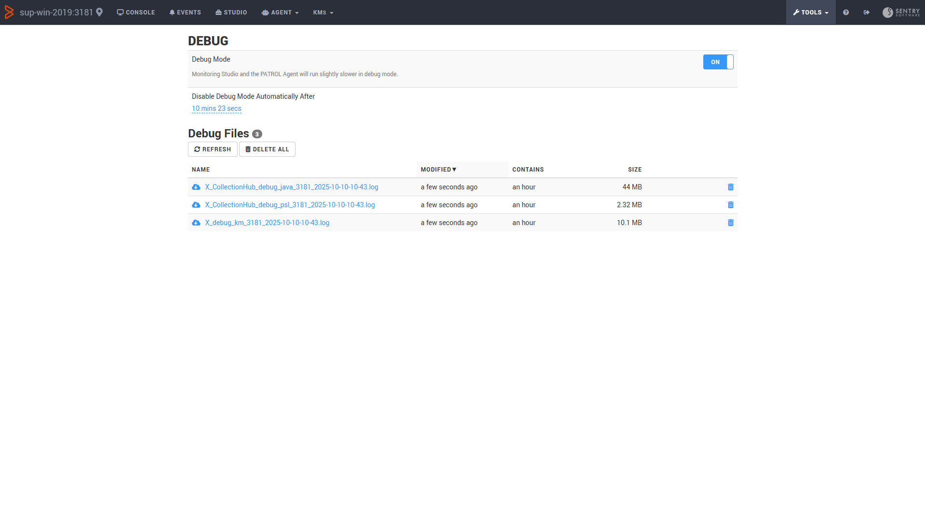Expand the KMs dropdown menu
The height and width of the screenshot is (520, 925).
pos(323,13)
